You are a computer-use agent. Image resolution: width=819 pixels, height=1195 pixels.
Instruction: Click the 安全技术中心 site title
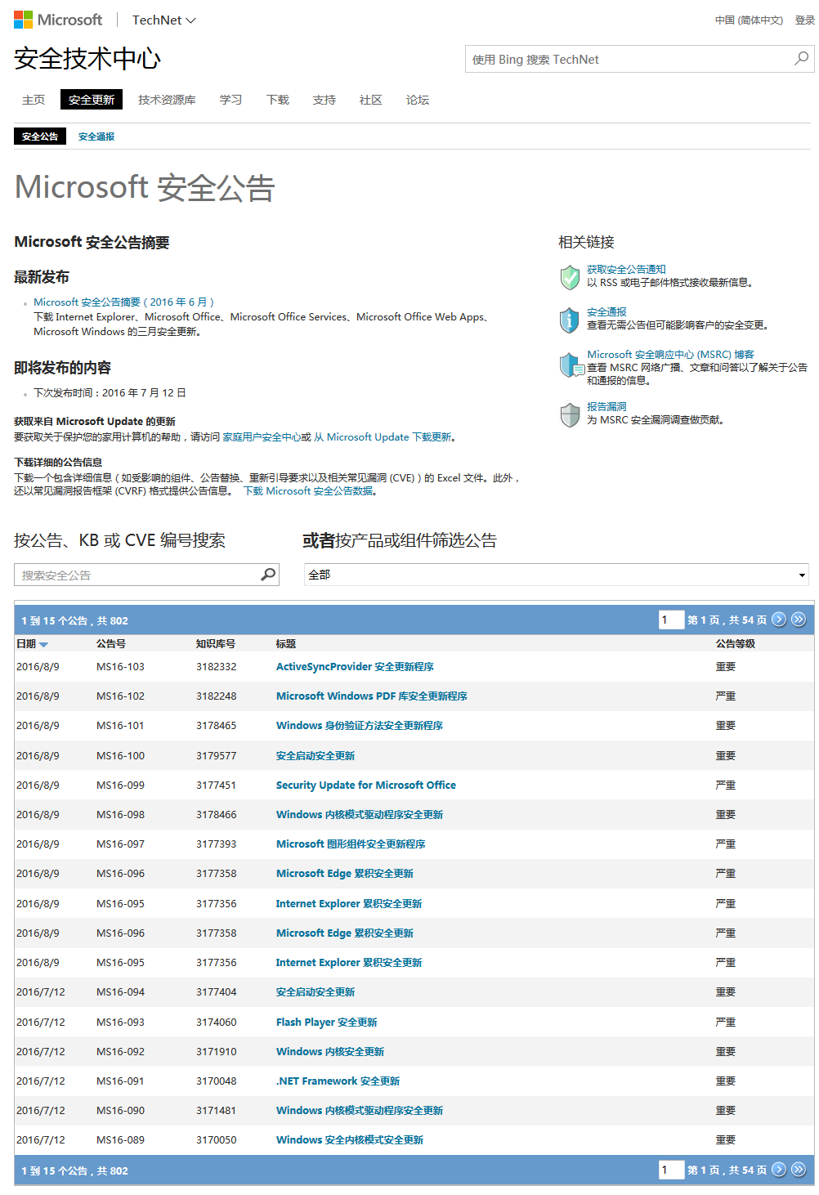tap(87, 59)
